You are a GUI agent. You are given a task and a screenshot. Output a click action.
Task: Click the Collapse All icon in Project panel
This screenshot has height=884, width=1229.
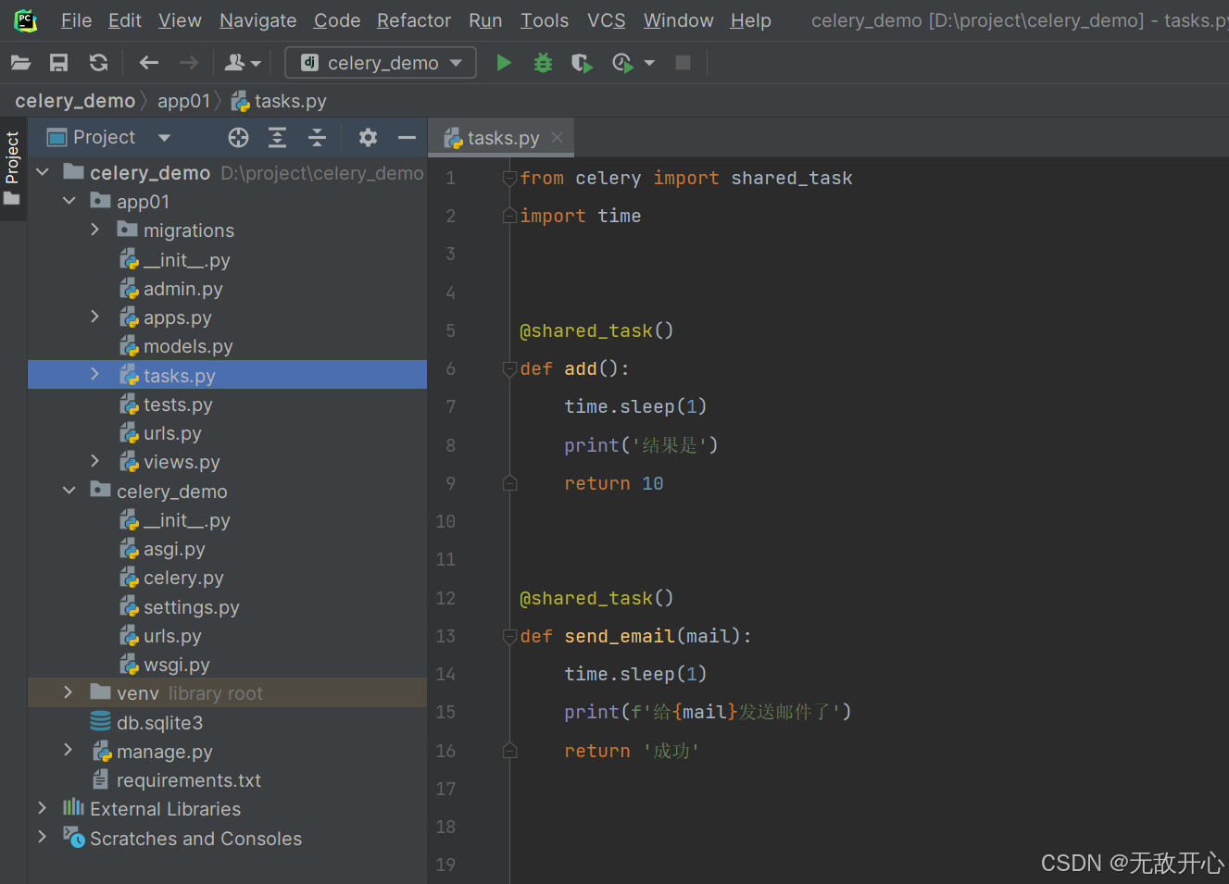[317, 138]
